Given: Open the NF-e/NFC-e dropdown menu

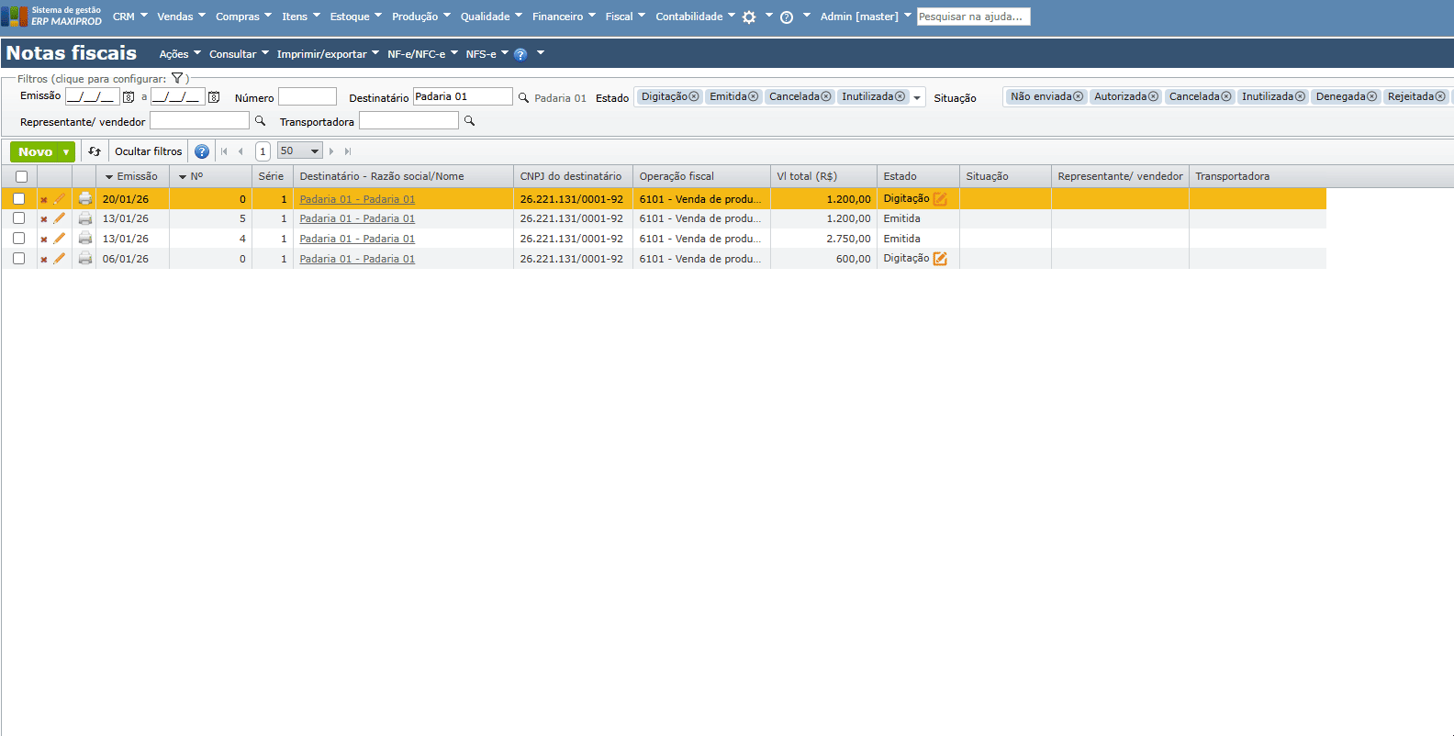Looking at the screenshot, I should [422, 54].
